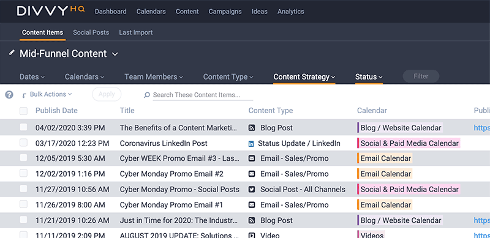This screenshot has width=490, height=238.
Task: Check the Coronavirus LinkedIn Post row checkbox
Action: [23, 143]
